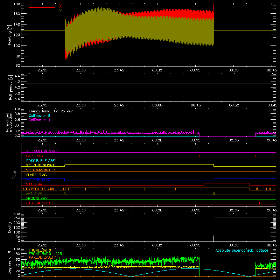
Task: Click the magenta Collimator 9 legend entry
Action: coord(39,120)
